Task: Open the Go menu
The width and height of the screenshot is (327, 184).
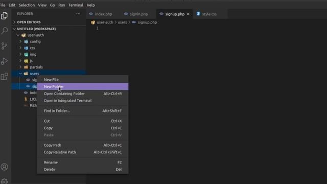Action: [52, 5]
